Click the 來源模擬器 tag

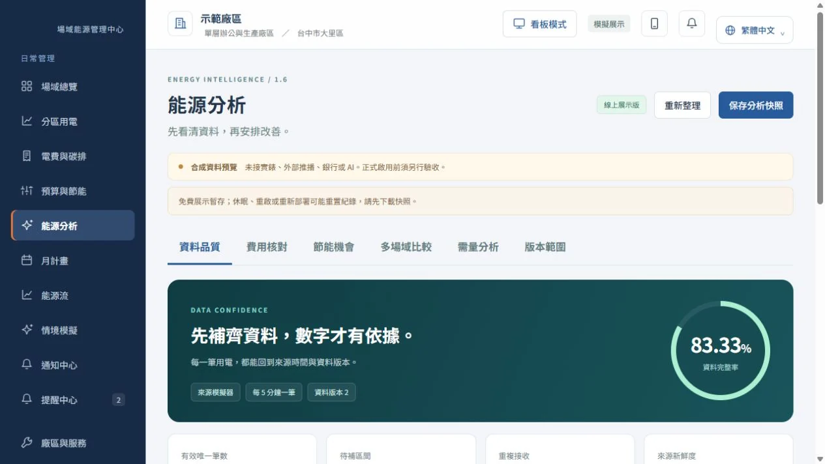(x=215, y=392)
